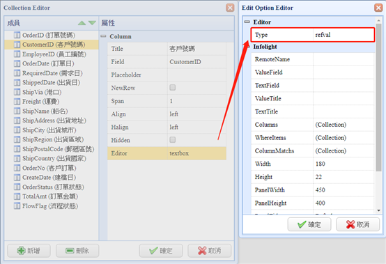Click the TextTitle value cell
This screenshot has height=264, width=386.
point(343,111)
